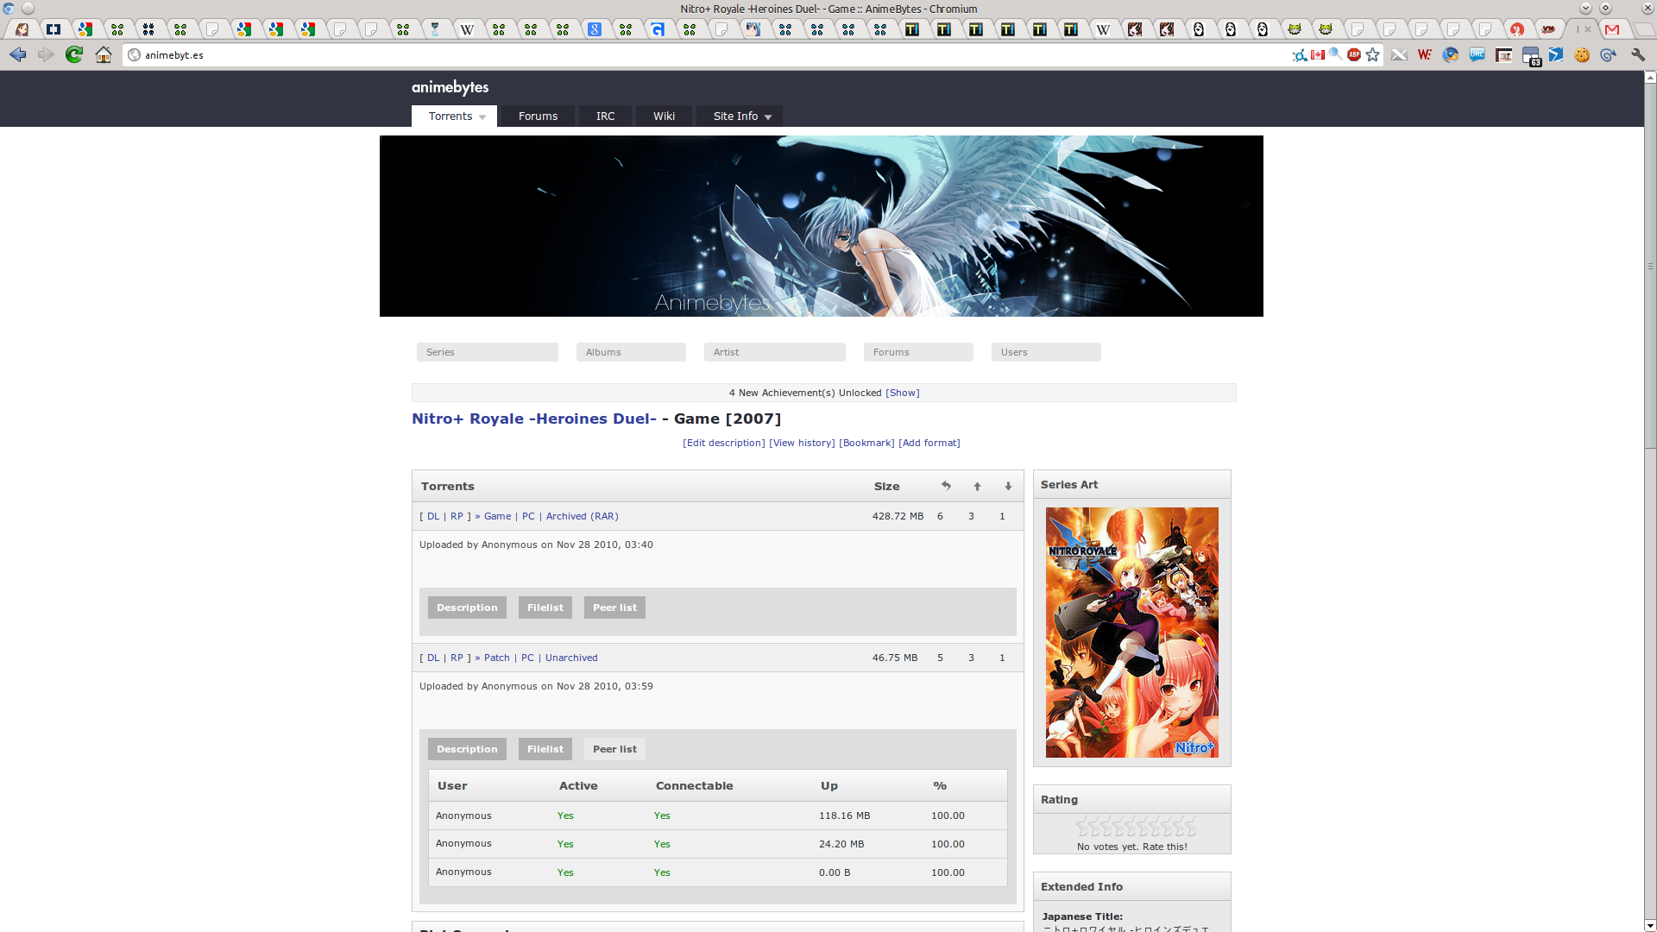Click the tab counter extension showing 63
1657x932 pixels.
[1531, 57]
